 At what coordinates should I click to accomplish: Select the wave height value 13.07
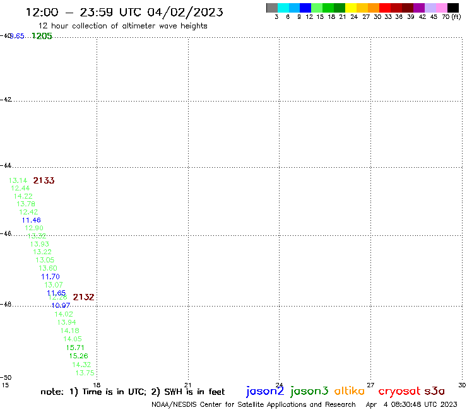54,285
